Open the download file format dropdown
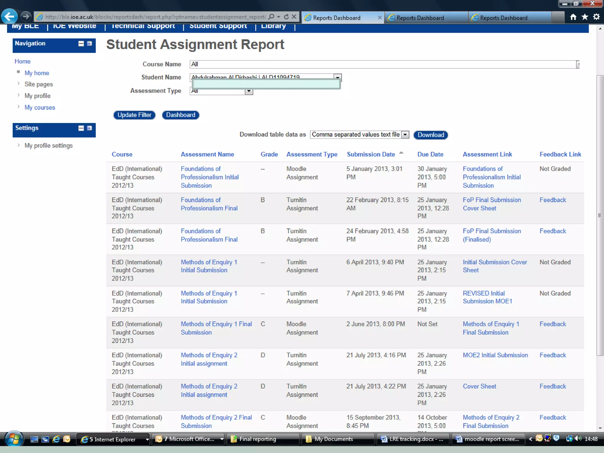The width and height of the screenshot is (604, 453). pos(405,135)
